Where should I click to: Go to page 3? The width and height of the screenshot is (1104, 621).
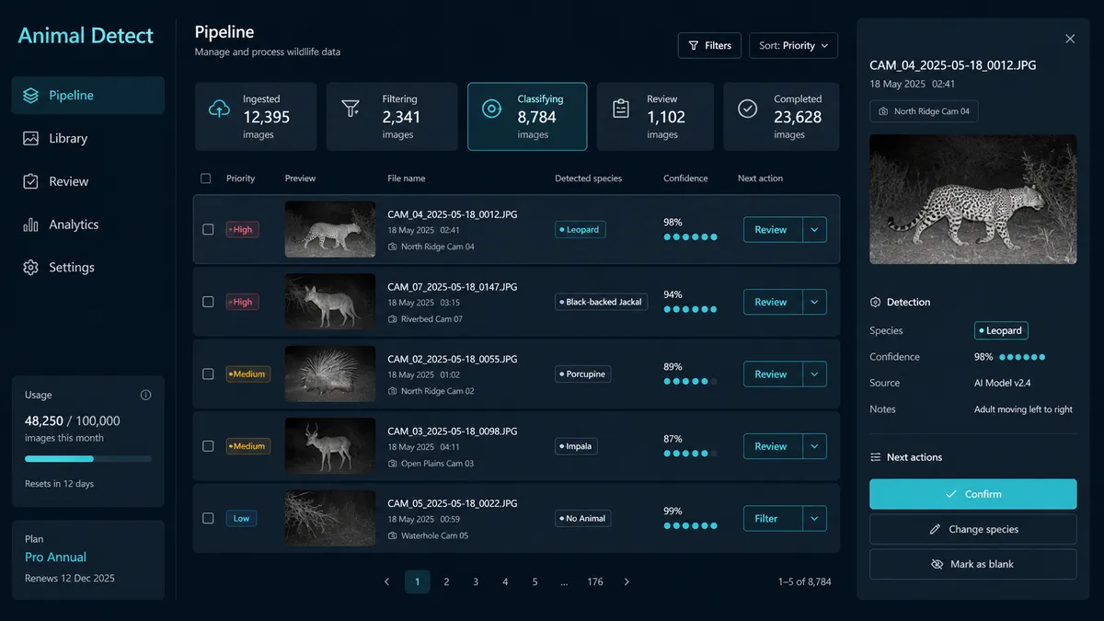476,581
